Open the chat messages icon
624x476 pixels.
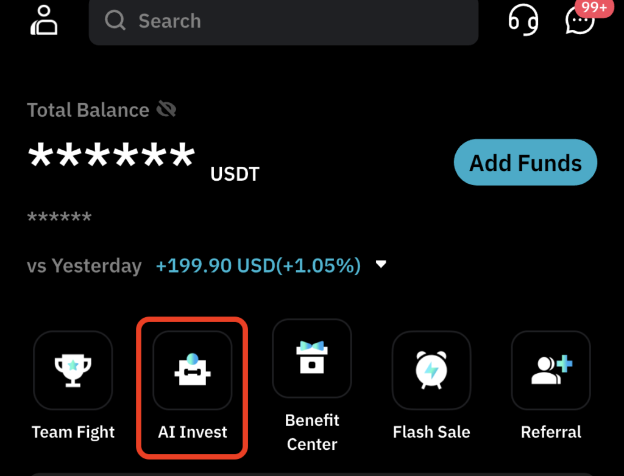[x=579, y=23]
